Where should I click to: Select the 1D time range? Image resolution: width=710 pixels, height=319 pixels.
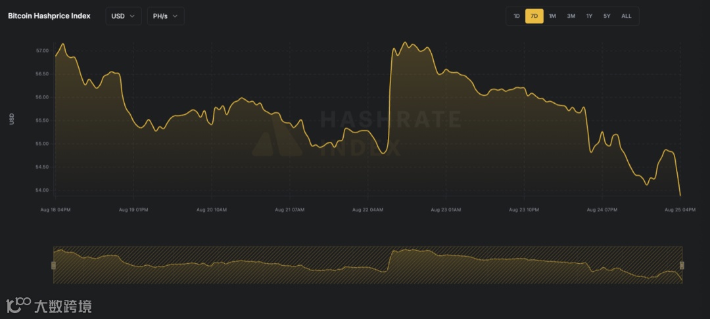(516, 16)
